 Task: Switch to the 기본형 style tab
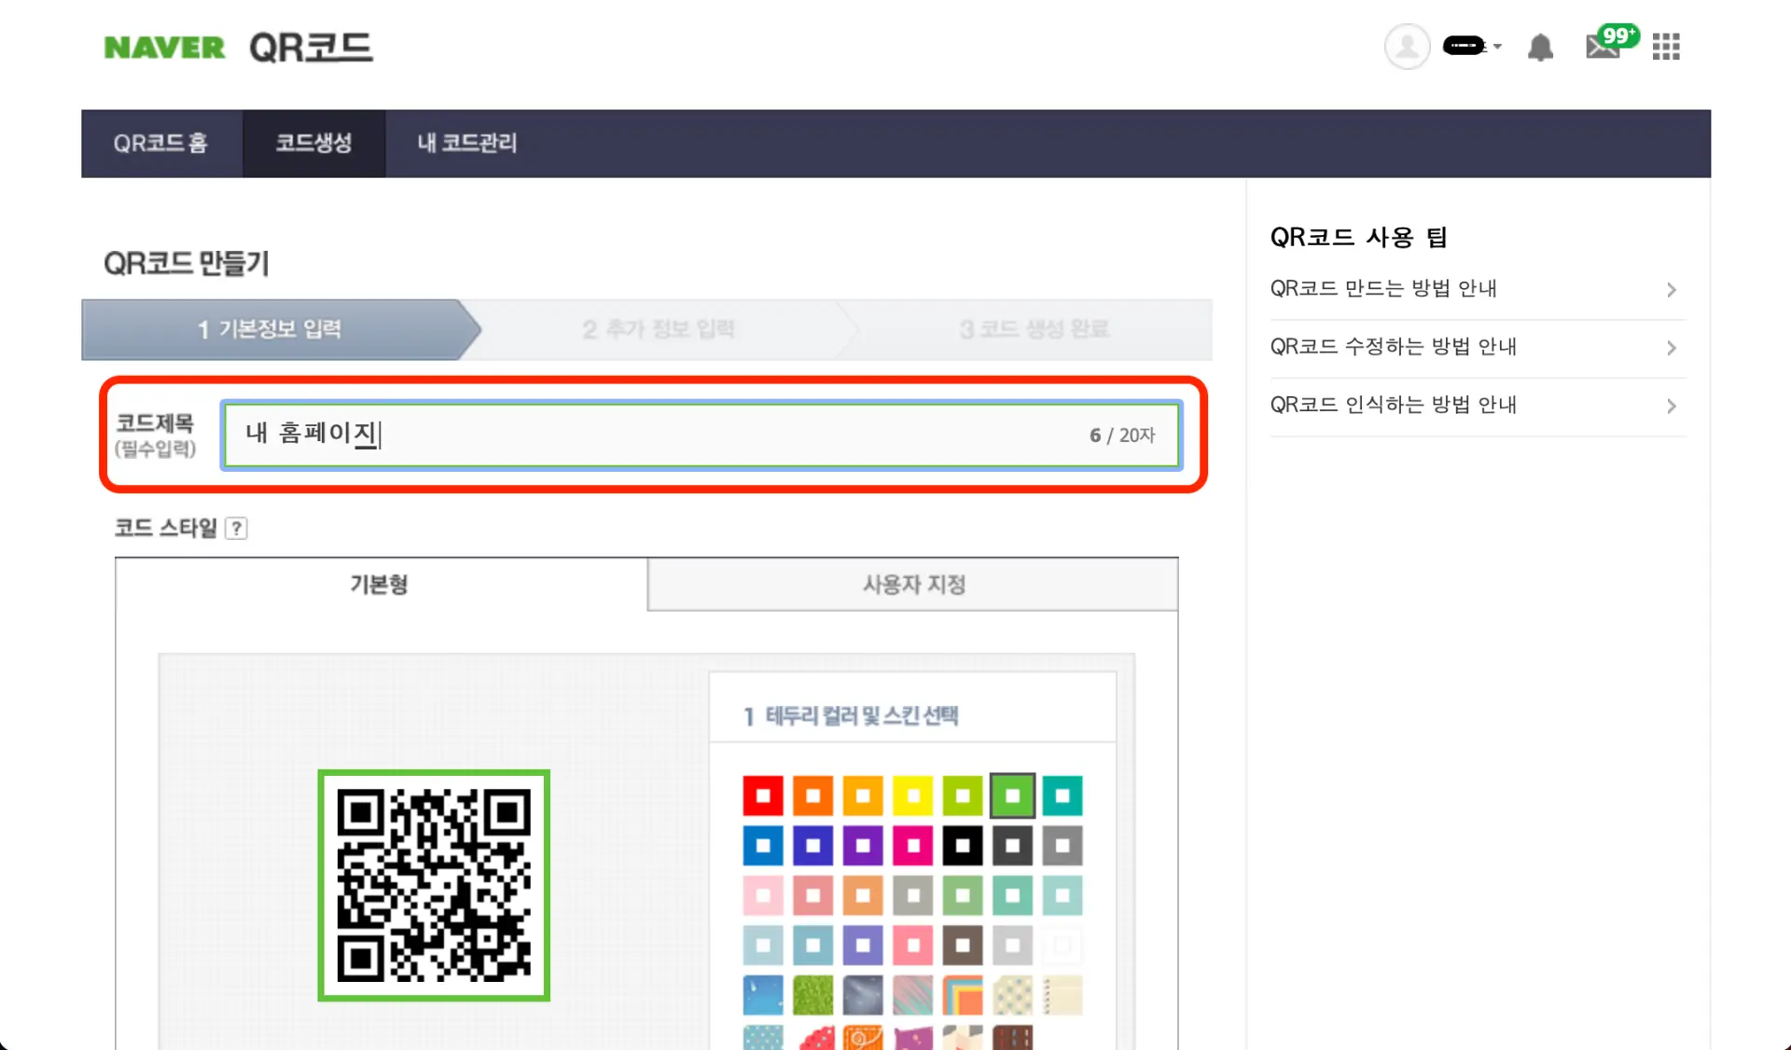[x=380, y=585]
